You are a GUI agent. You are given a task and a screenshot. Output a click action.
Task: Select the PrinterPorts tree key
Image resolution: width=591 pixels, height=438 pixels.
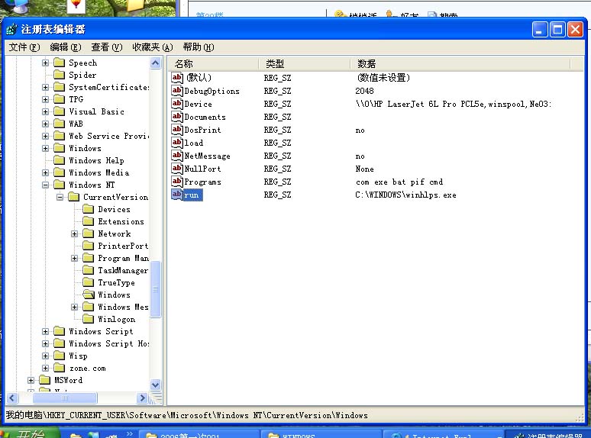[x=123, y=246]
